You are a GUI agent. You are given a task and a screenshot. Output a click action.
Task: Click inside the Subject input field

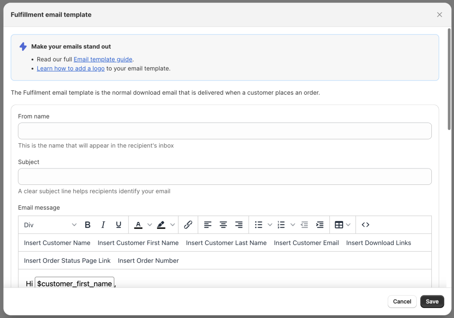tap(224, 176)
